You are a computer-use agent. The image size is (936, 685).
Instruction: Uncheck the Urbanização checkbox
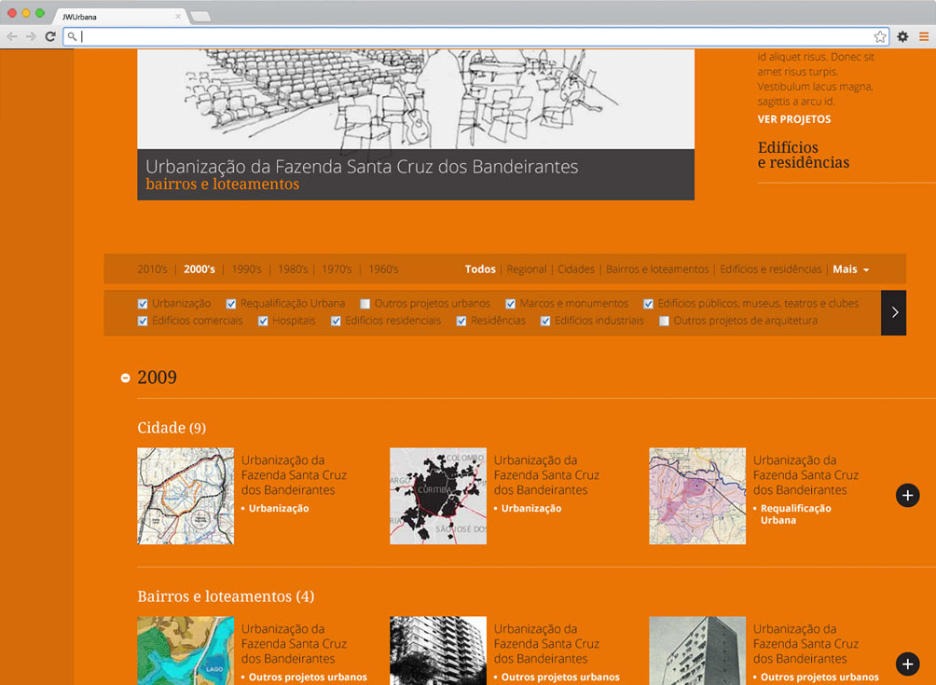[143, 304]
